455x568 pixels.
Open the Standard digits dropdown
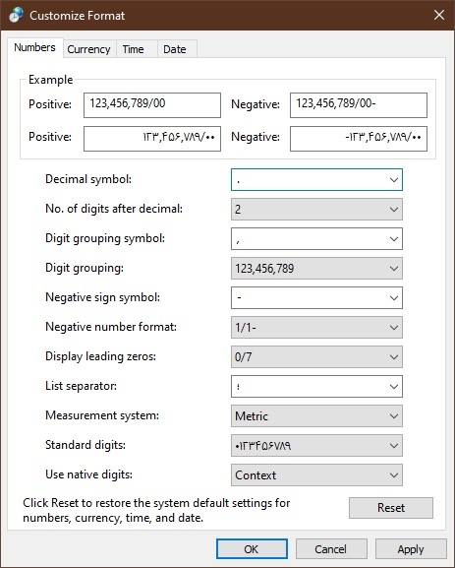pyautogui.click(x=316, y=446)
